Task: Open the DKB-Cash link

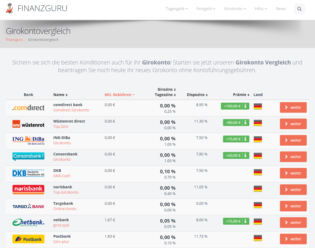Action: [62, 176]
